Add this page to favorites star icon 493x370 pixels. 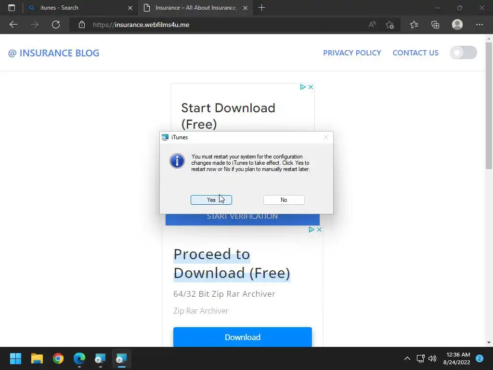click(390, 25)
